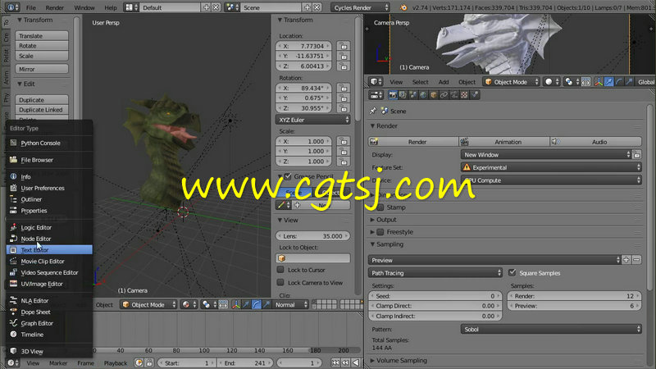Image resolution: width=656 pixels, height=369 pixels.
Task: Open Texture properties checker icon
Action: 464,95
